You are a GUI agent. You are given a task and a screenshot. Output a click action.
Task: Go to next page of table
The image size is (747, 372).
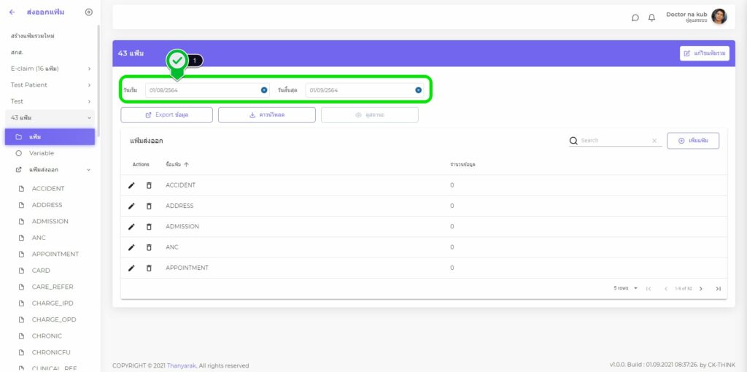701,288
